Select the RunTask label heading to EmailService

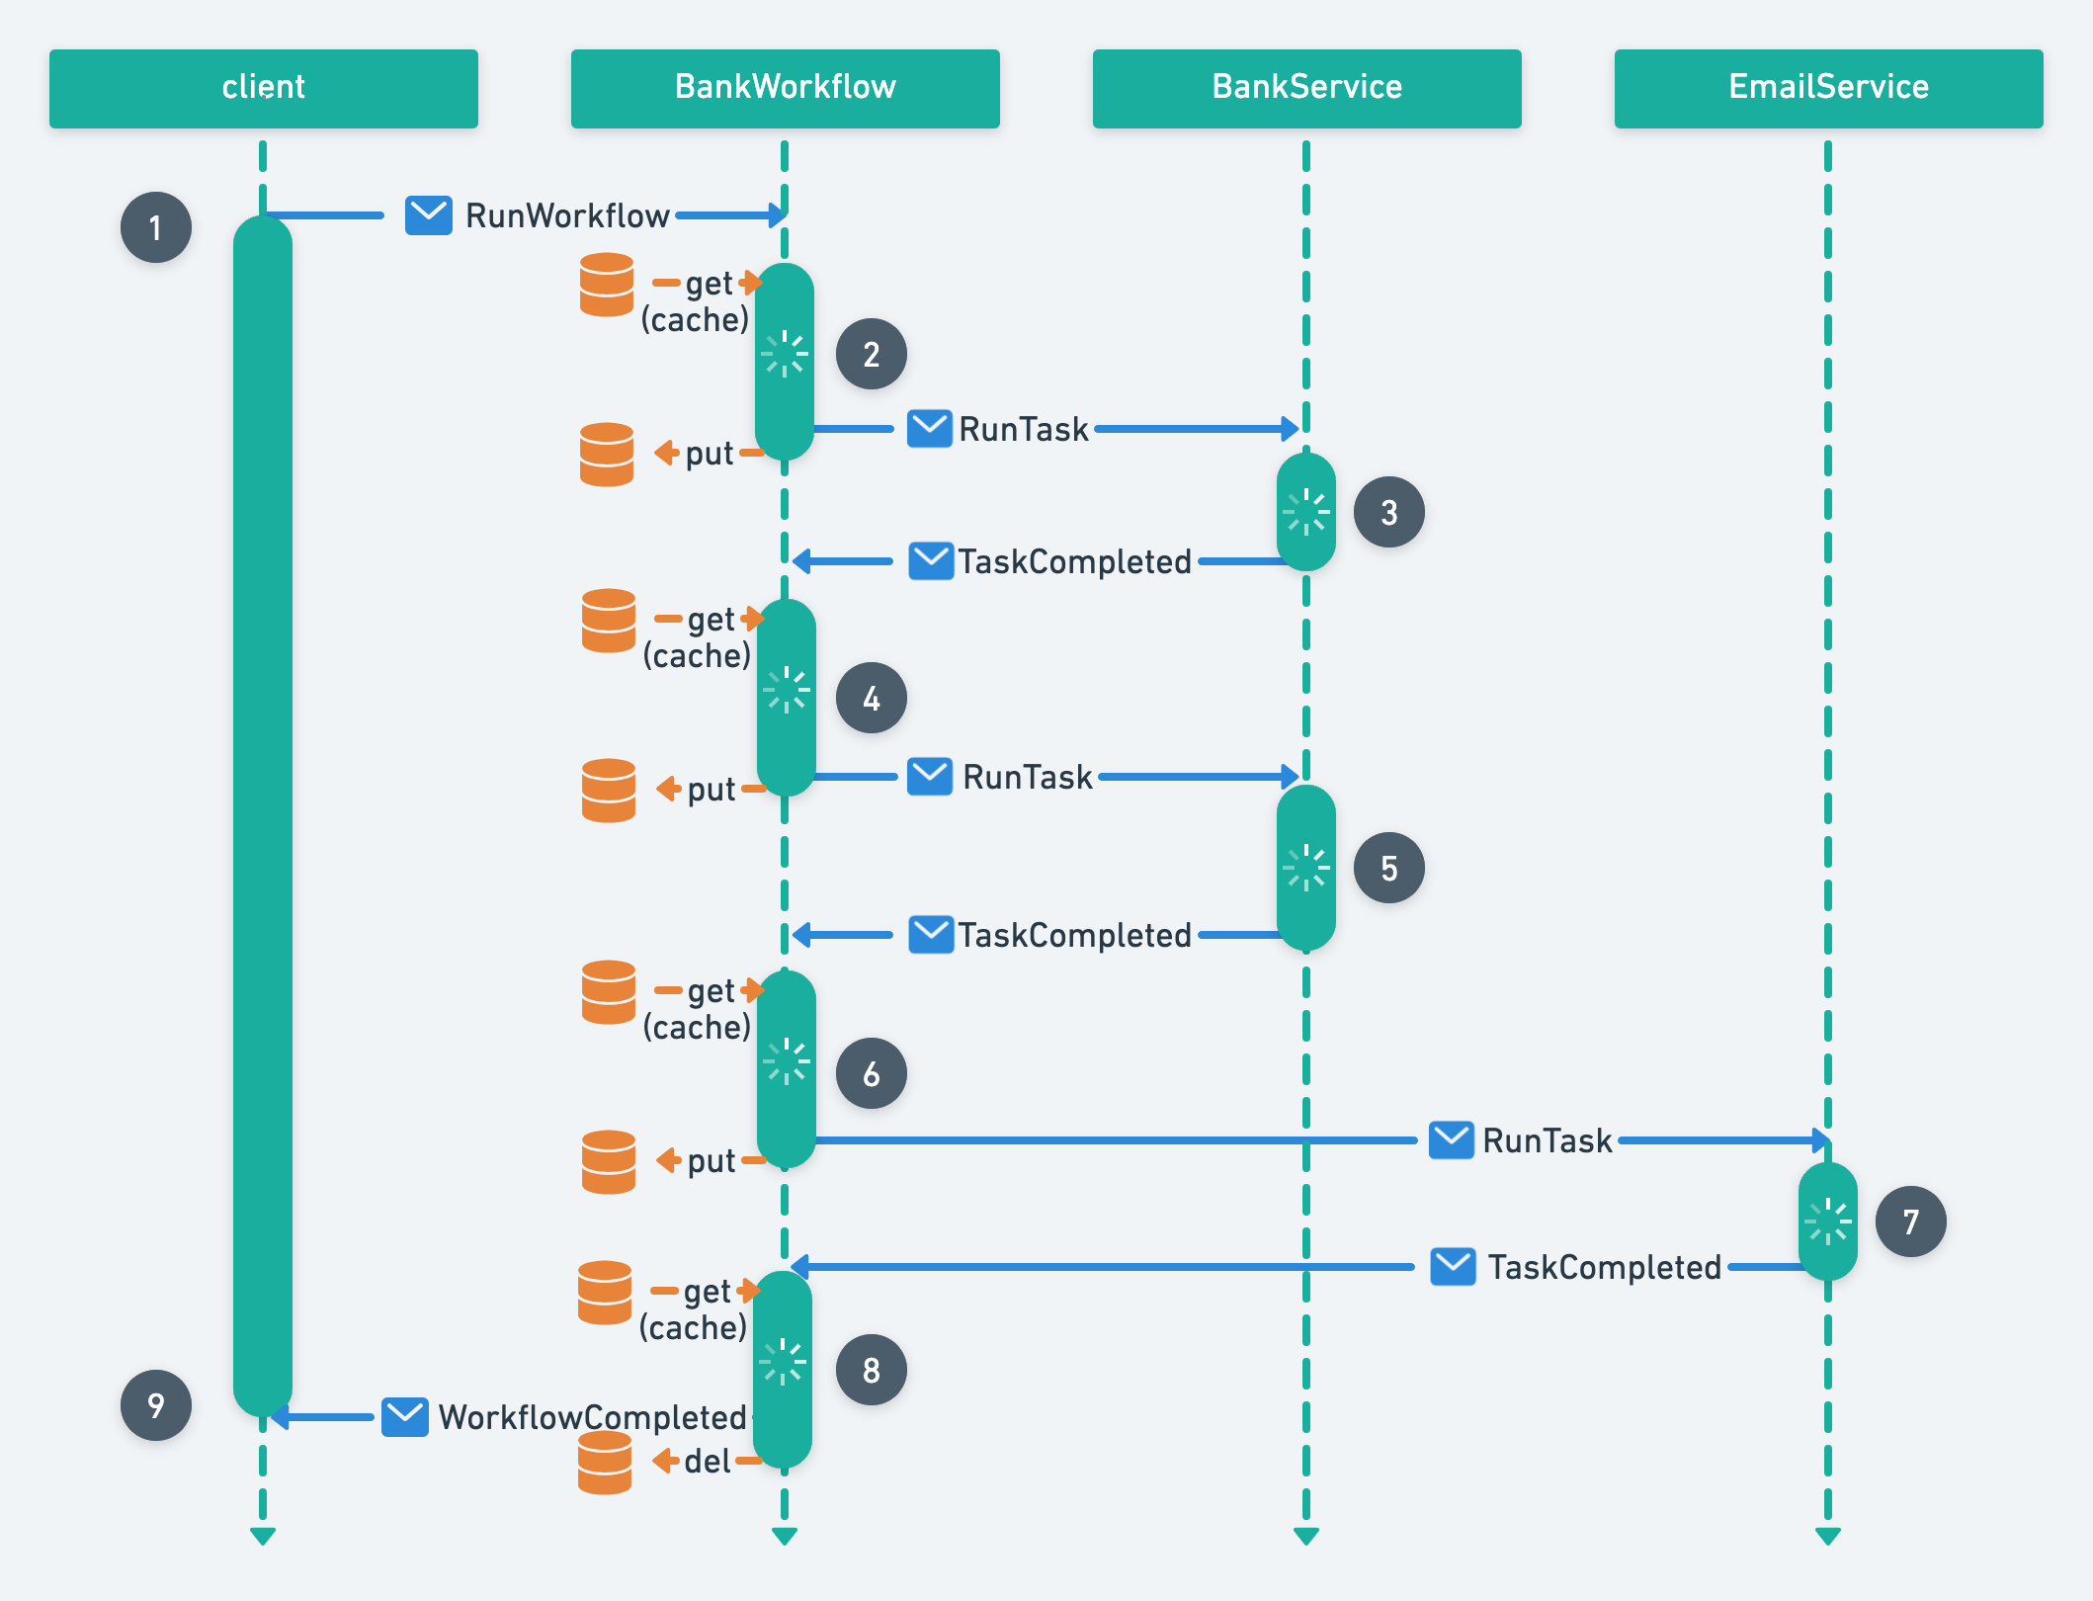click(x=1548, y=1140)
